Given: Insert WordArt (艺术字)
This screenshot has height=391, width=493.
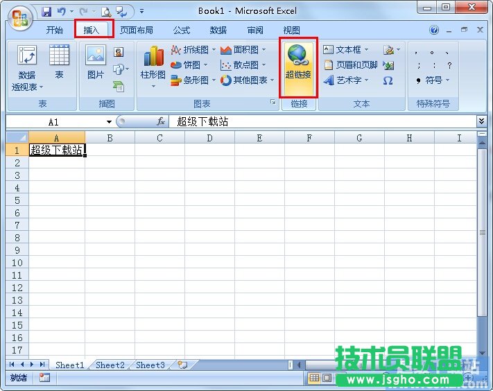Looking at the screenshot, I should 345,80.
